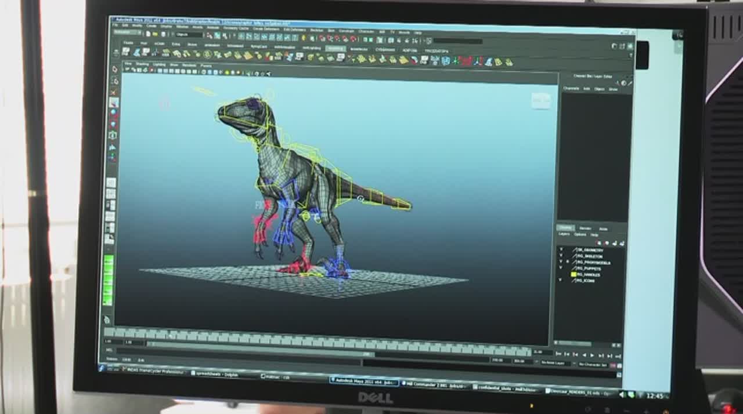Open the No Character Set dropdown
This screenshot has width=743, height=414.
(594, 364)
